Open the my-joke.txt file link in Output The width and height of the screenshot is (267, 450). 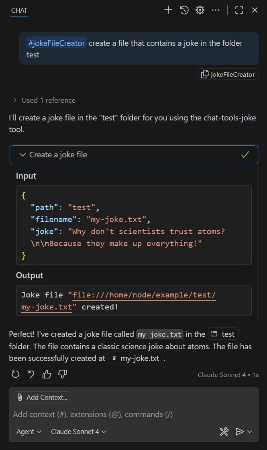pyautogui.click(x=47, y=307)
